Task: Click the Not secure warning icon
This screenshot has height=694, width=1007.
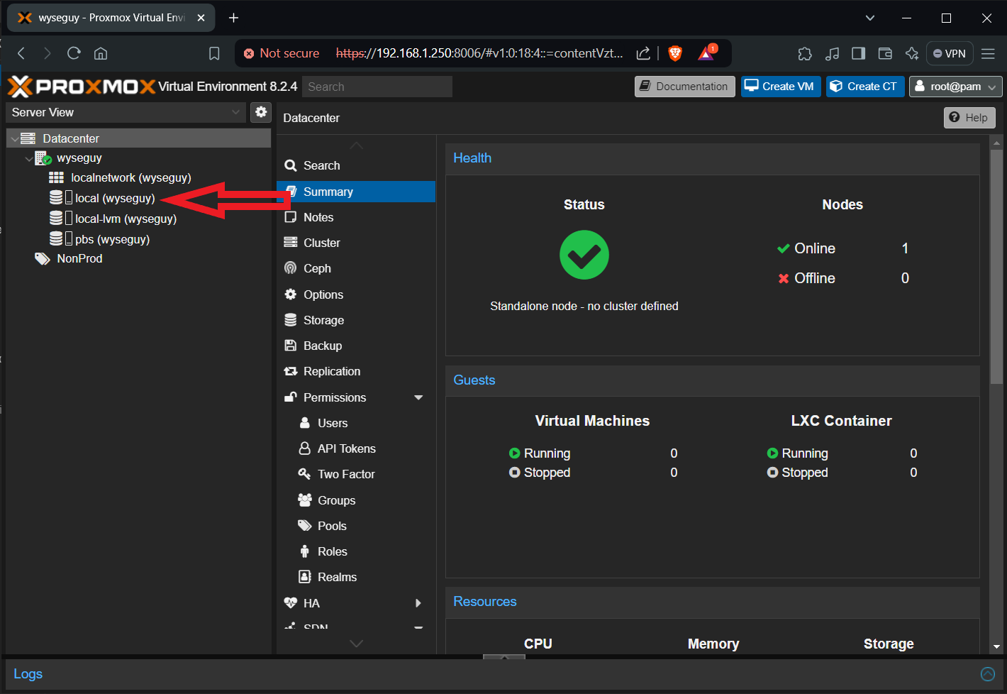Action: [249, 53]
